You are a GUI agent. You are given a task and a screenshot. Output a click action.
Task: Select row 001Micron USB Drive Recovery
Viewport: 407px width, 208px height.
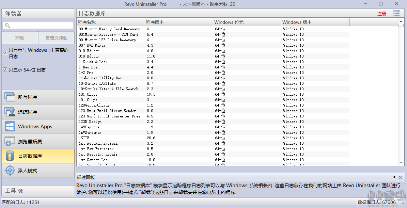pyautogui.click(x=213, y=40)
